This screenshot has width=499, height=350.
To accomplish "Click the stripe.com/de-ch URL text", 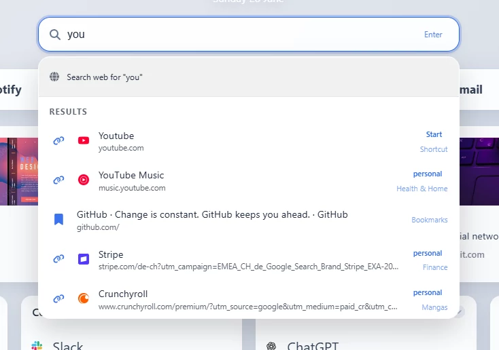I will tap(248, 267).
